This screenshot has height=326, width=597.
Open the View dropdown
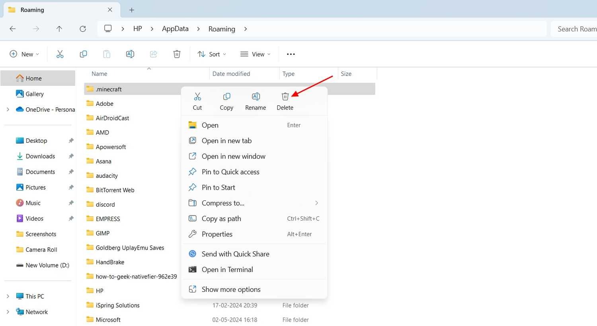pyautogui.click(x=256, y=54)
